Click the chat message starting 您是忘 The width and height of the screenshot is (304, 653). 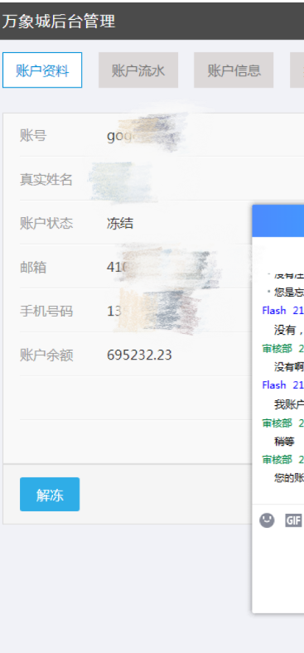tap(289, 293)
